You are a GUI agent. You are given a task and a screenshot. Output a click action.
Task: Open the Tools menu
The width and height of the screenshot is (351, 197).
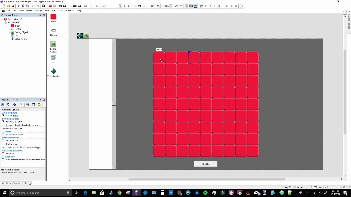(61, 11)
